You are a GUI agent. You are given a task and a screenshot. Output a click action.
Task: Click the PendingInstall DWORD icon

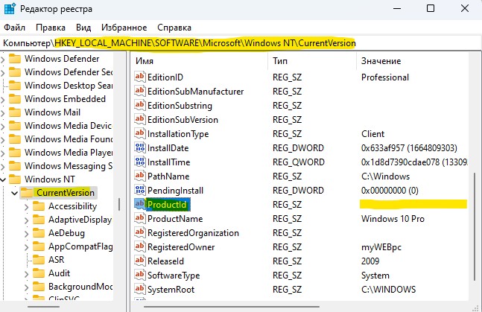pos(140,190)
